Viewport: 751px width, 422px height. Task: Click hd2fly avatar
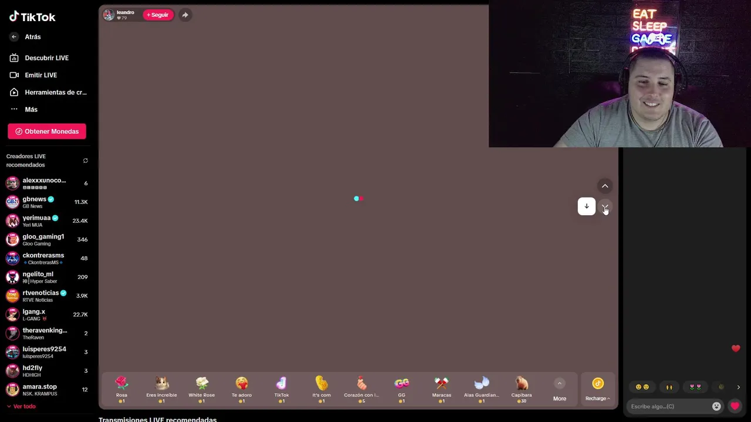tap(12, 371)
